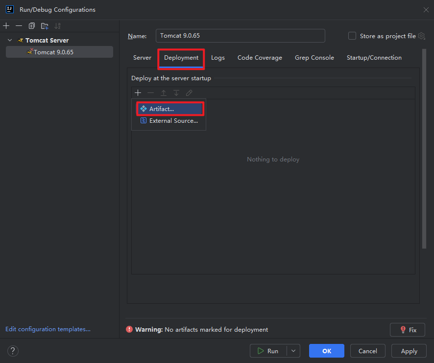Click the IntelliJ IDEA logo icon
434x363 pixels.
[x=10, y=9]
